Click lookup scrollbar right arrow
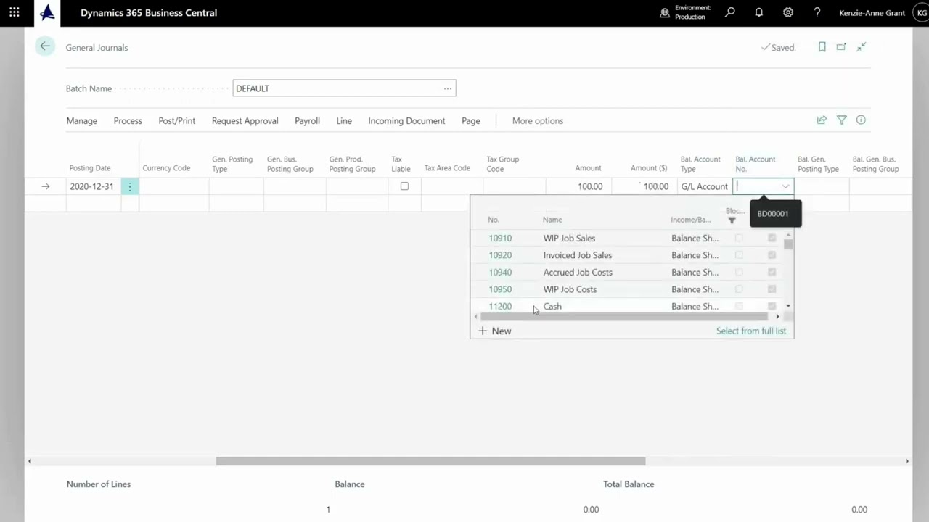Viewport: 929px width, 522px height. pos(777,317)
